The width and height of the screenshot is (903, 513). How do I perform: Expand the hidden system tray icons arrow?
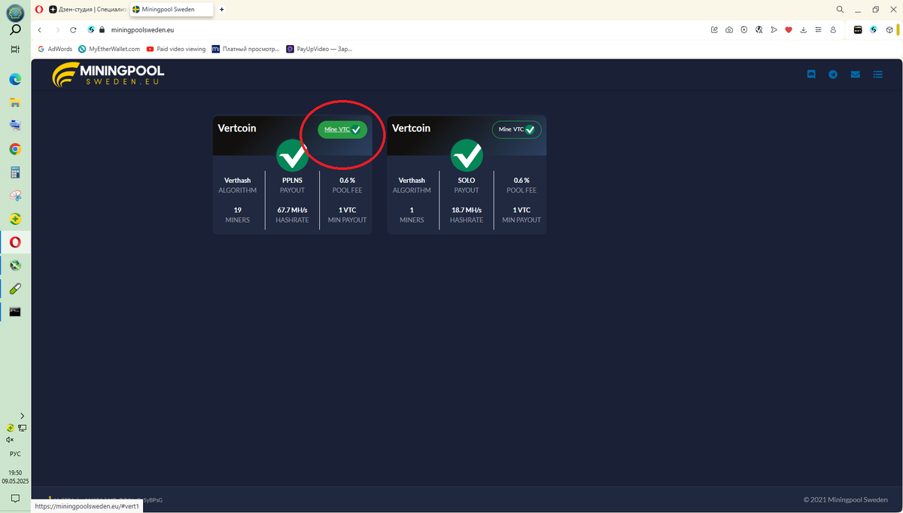click(22, 415)
